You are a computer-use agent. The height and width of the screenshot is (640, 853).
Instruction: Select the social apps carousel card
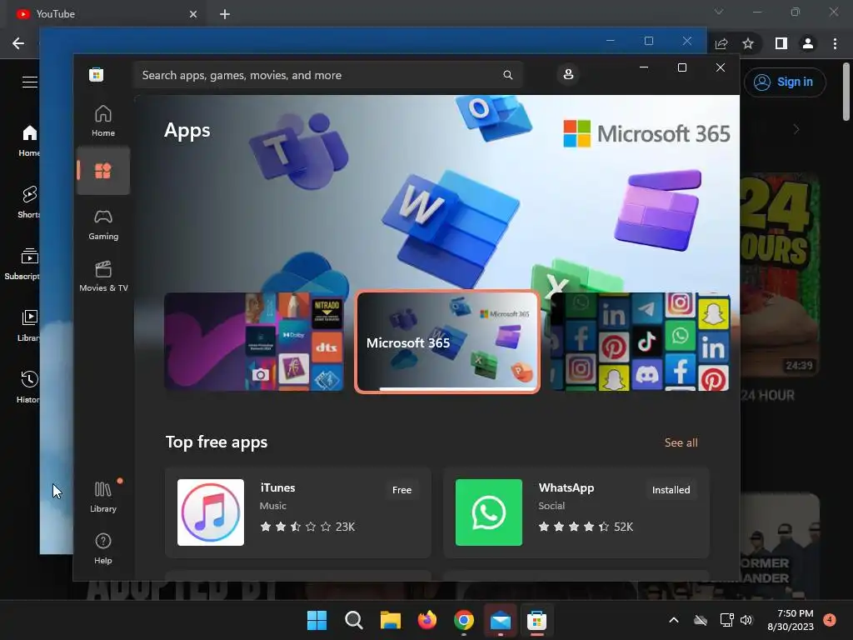click(641, 342)
